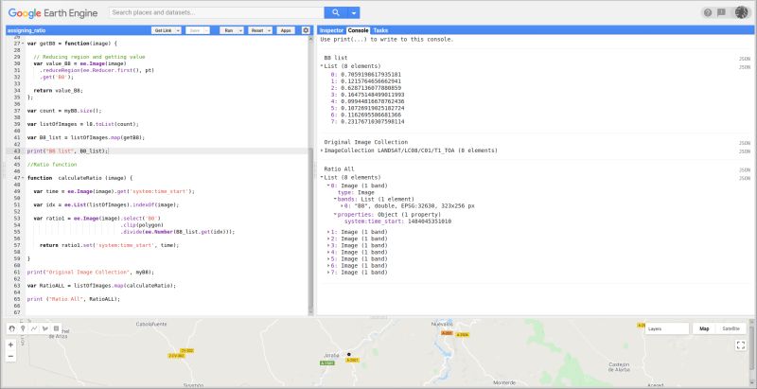Click JSON link beside Ratio All header
Viewport: 757px width, 389px height.
[x=745, y=169]
